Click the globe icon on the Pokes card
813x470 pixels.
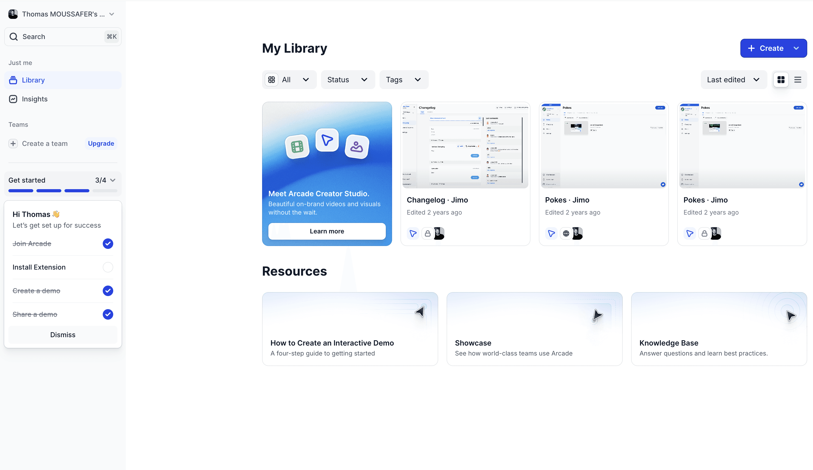tap(566, 233)
